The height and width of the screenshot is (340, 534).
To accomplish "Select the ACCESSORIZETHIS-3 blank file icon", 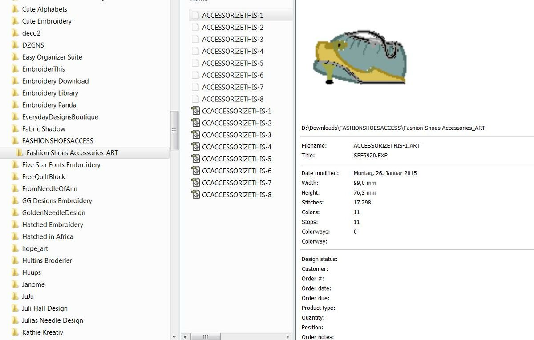I will [195, 39].
